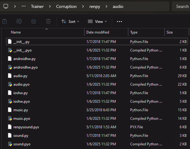Sort by the Date modified column header
This screenshot has width=190, height=149.
point(98,32)
